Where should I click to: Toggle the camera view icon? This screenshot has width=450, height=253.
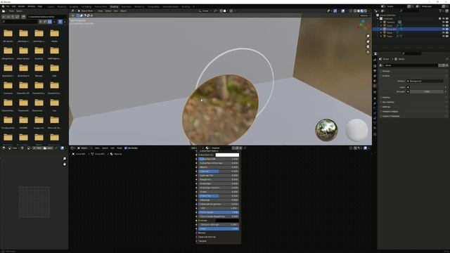[368, 46]
